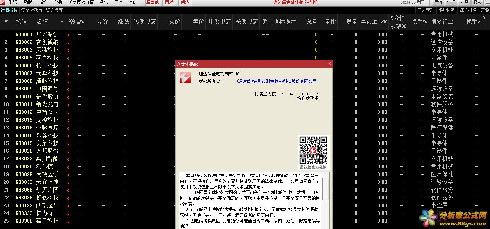Click the K marker next to 方邦股份
Image resolution: width=490 pixels, height=229 pixels.
tap(68, 152)
